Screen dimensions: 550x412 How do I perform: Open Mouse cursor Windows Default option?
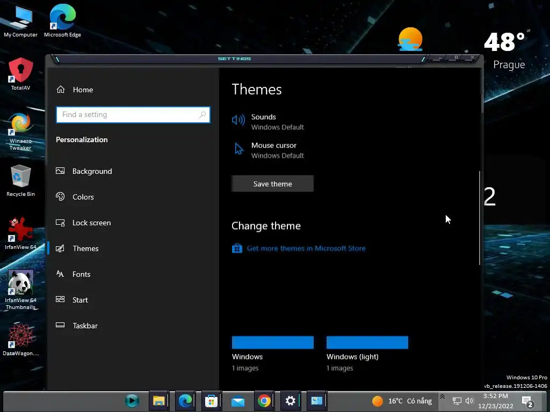(269, 150)
